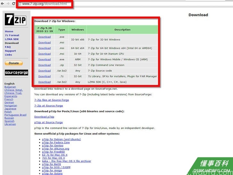Click the Type column header
233x175 pixels.
61,29
